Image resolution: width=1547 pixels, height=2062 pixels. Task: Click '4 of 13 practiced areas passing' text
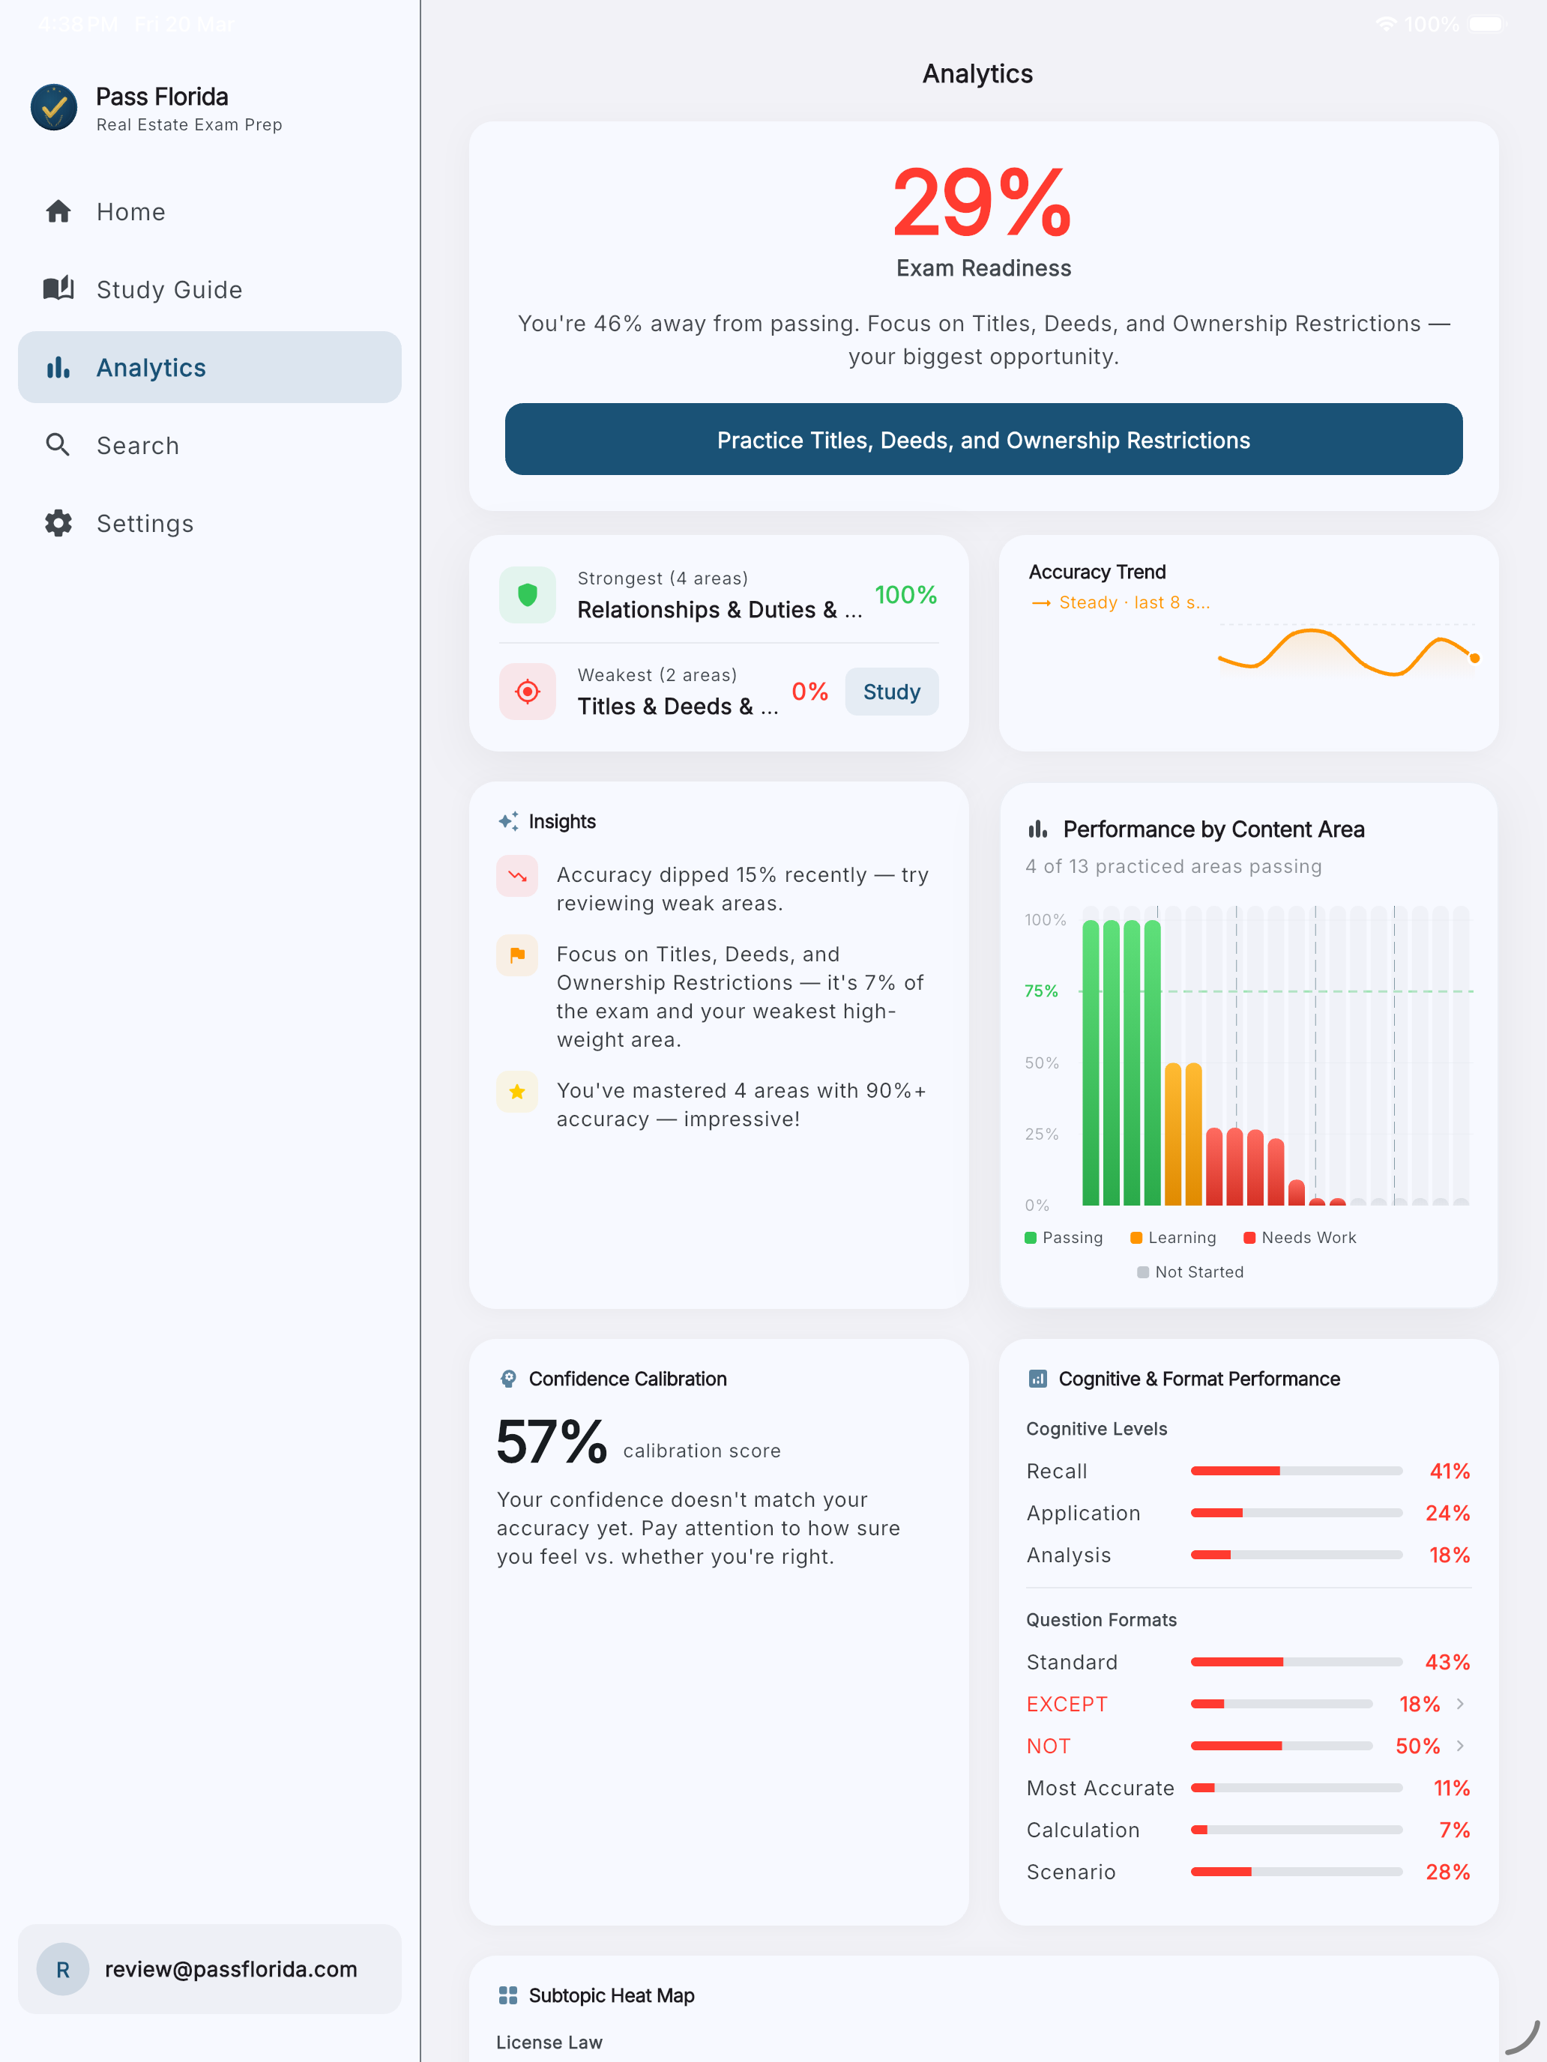pyautogui.click(x=1173, y=866)
